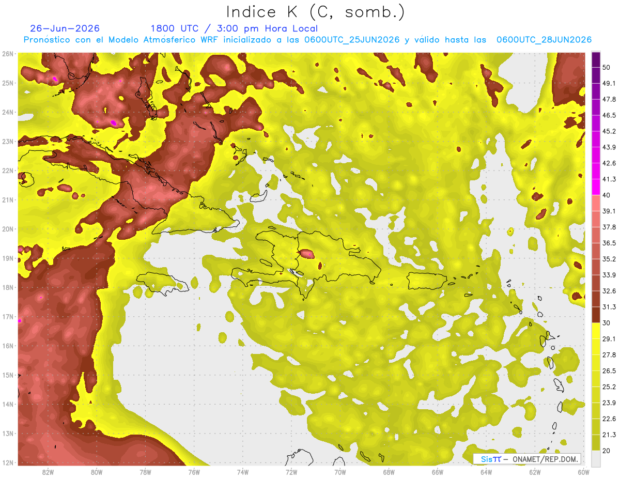
Task: Click the "SisTT - ONAMET/REP.DOM." credit label
Action: coord(528,459)
